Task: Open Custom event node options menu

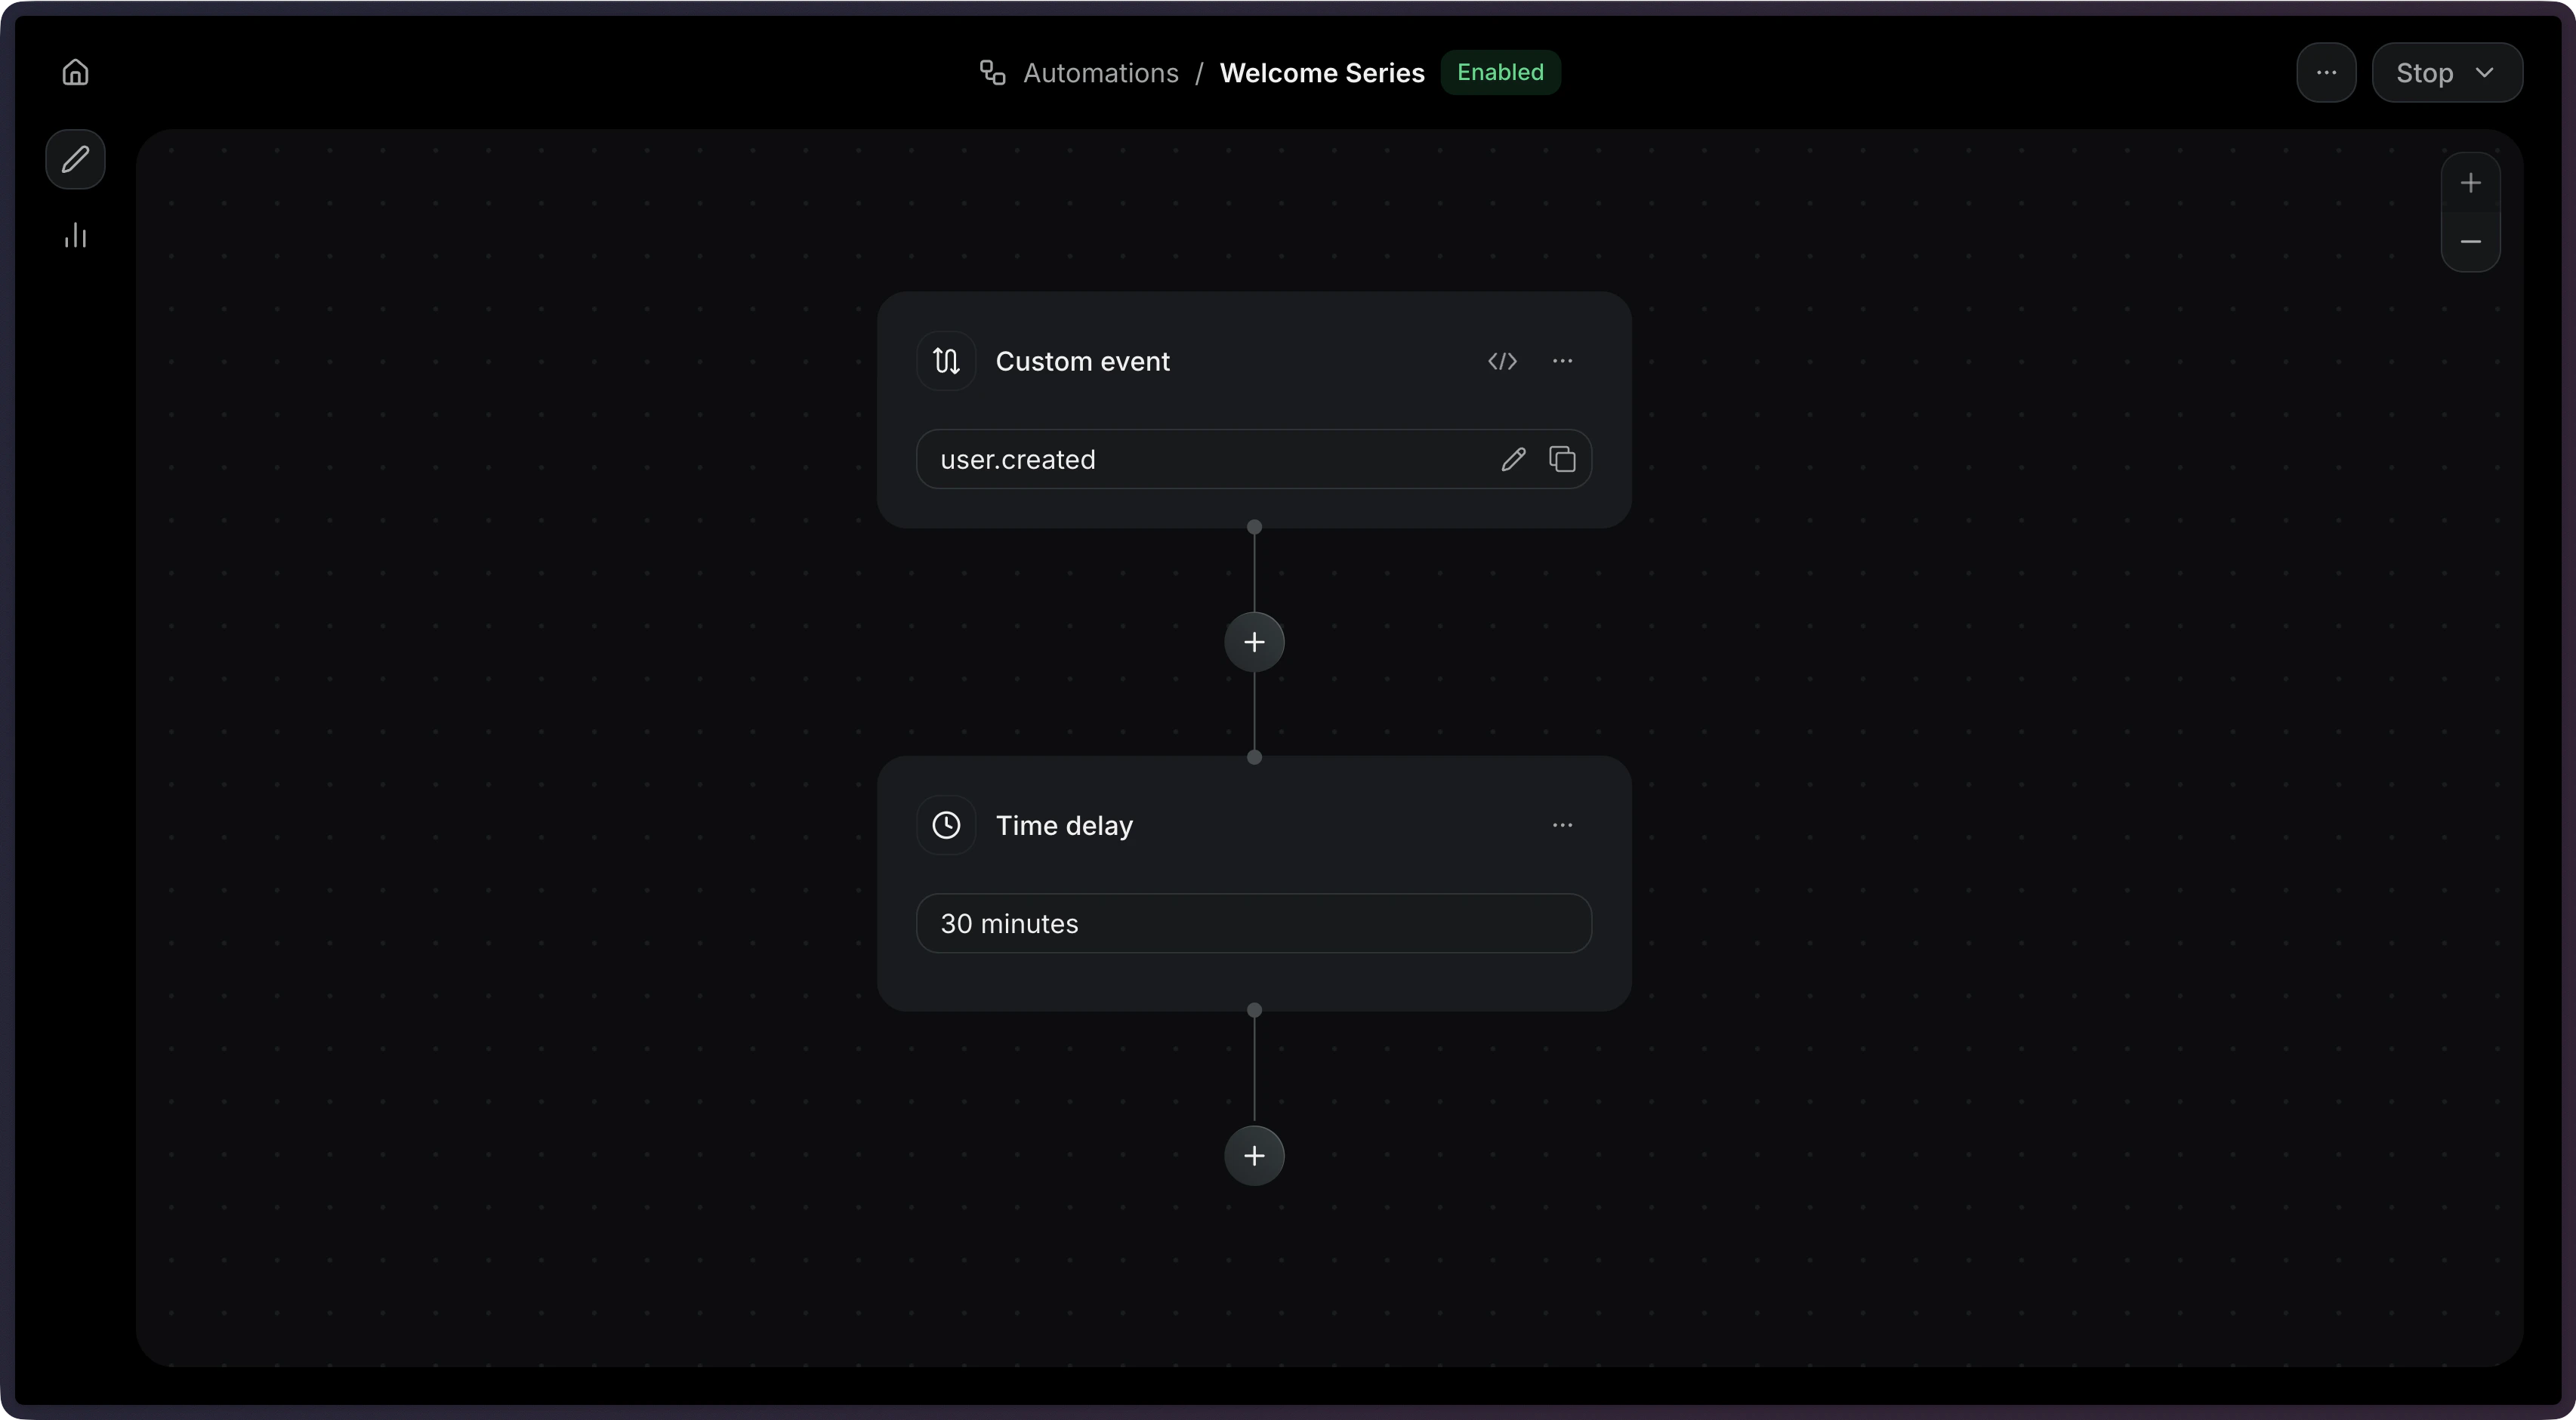Action: [x=1562, y=362]
